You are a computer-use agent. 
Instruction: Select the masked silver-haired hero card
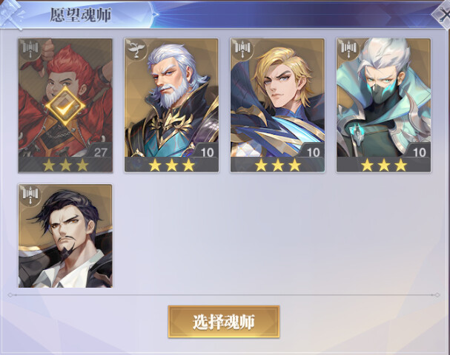(383, 105)
